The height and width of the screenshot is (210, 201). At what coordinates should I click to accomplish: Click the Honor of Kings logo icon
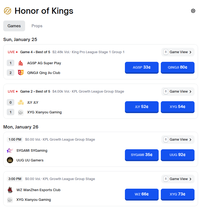pos(8,11)
